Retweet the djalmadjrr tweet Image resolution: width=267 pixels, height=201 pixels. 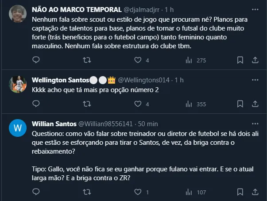(87, 60)
